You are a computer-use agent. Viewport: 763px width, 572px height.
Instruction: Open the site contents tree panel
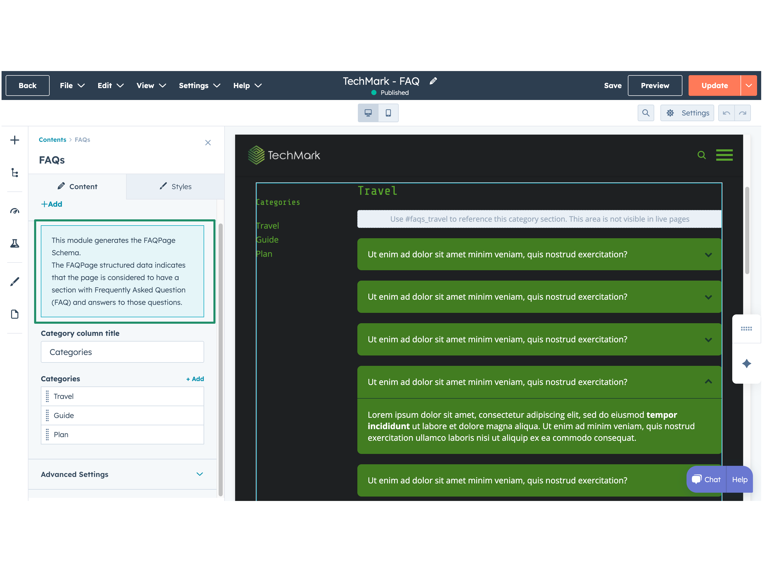[15, 173]
